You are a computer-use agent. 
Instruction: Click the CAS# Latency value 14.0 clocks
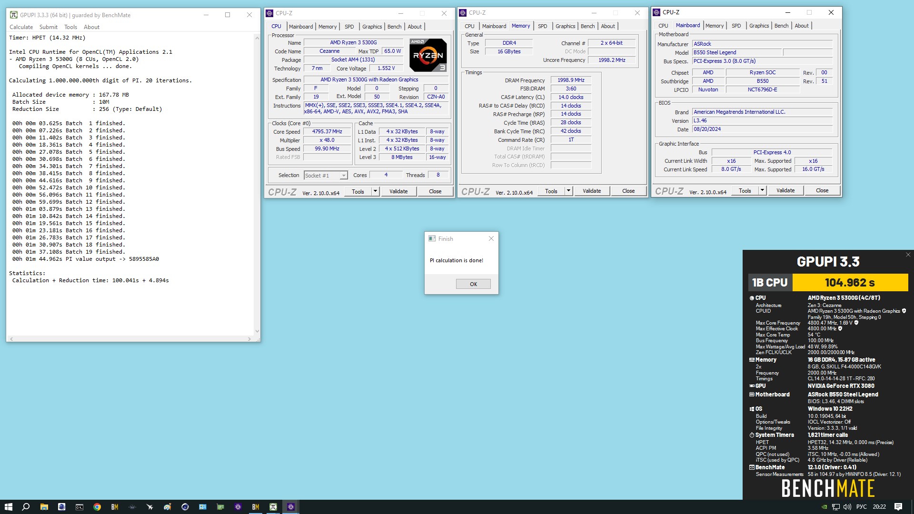(571, 97)
